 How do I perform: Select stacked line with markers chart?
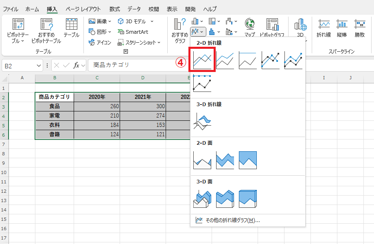click(x=293, y=61)
